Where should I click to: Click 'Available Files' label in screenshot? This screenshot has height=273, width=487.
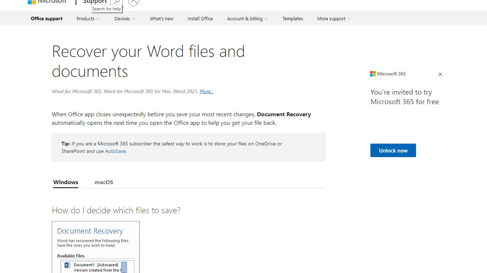(x=71, y=256)
